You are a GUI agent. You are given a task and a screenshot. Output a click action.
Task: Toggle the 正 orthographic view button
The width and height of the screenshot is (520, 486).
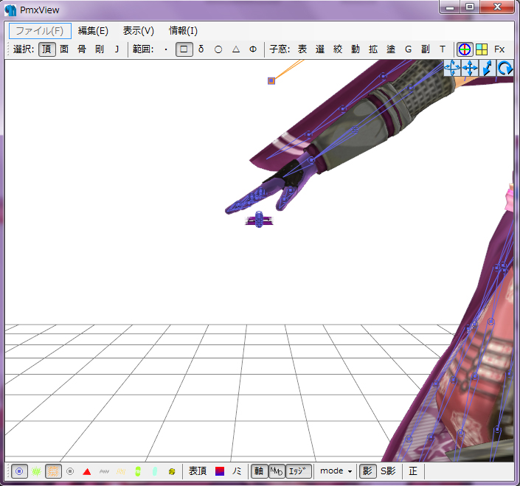(413, 471)
